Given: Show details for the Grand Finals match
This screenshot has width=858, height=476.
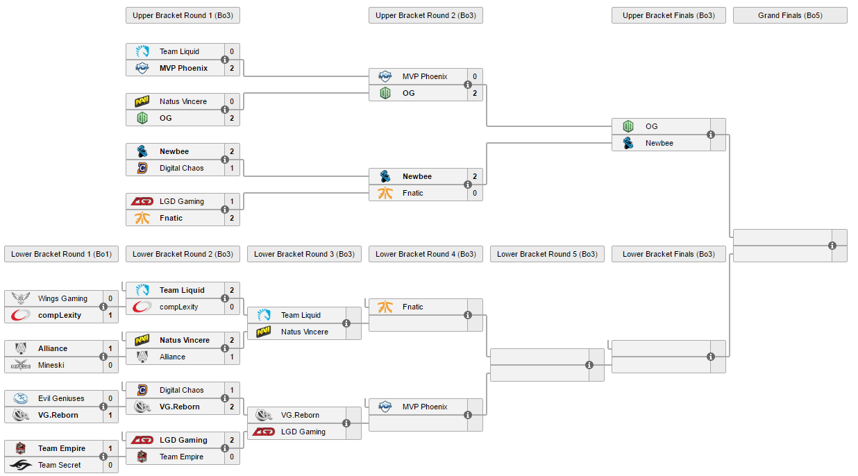Looking at the screenshot, I should tap(832, 246).
